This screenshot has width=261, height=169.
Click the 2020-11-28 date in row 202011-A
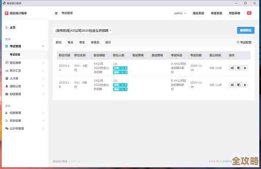coord(197,68)
